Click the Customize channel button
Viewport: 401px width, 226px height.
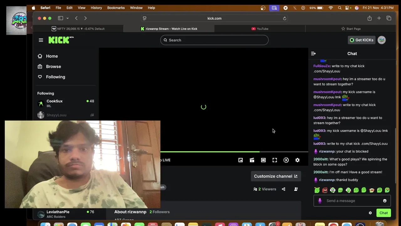276,176
